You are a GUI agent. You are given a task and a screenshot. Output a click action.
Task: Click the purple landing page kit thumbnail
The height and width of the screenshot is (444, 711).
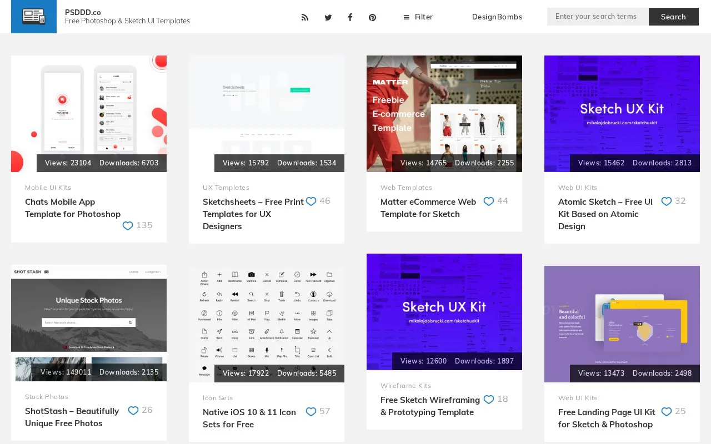coord(622,324)
